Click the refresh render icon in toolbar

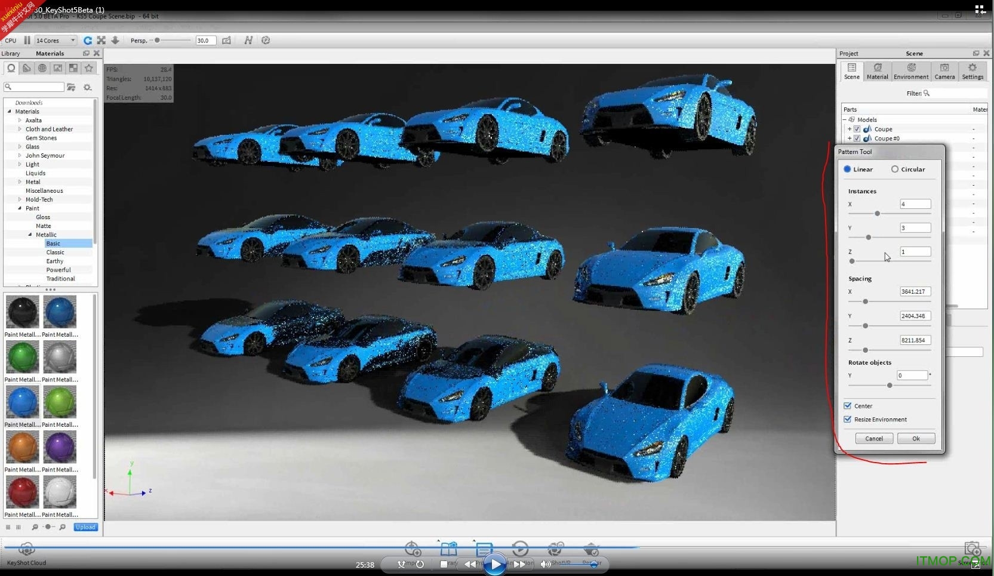(x=88, y=41)
